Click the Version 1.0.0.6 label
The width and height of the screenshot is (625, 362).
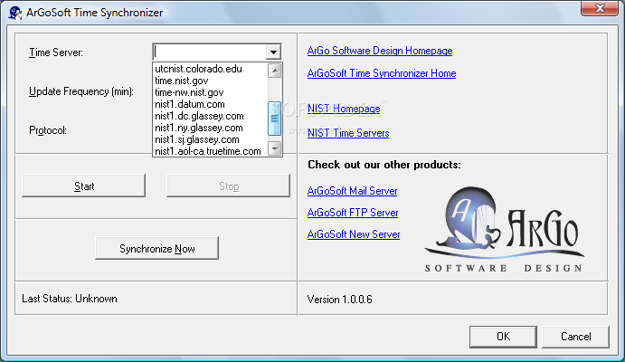coord(339,300)
